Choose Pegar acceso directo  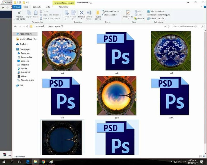(50, 18)
